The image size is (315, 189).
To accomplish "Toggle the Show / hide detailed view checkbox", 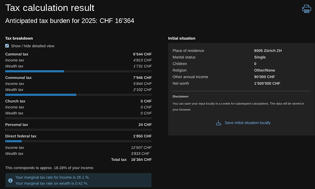I will pyautogui.click(x=7, y=46).
